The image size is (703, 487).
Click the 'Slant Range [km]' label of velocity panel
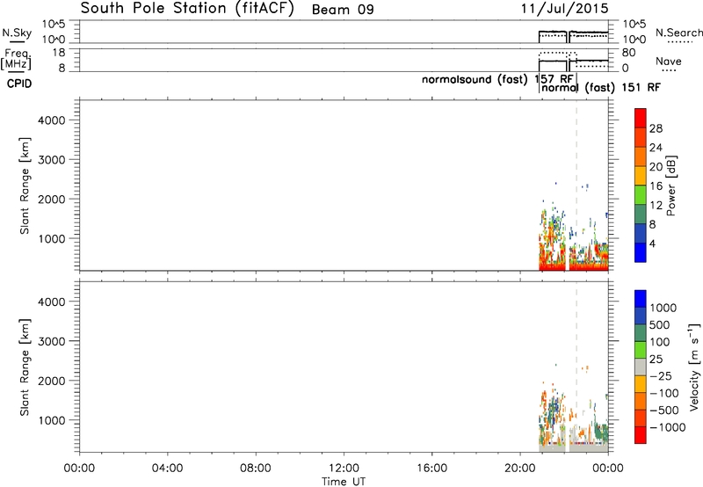point(25,367)
